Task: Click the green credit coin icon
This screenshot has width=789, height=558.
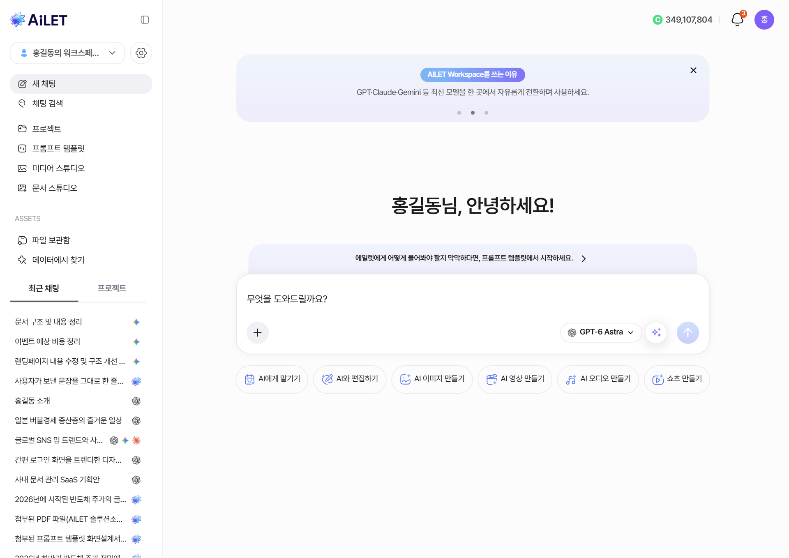Action: pyautogui.click(x=657, y=20)
